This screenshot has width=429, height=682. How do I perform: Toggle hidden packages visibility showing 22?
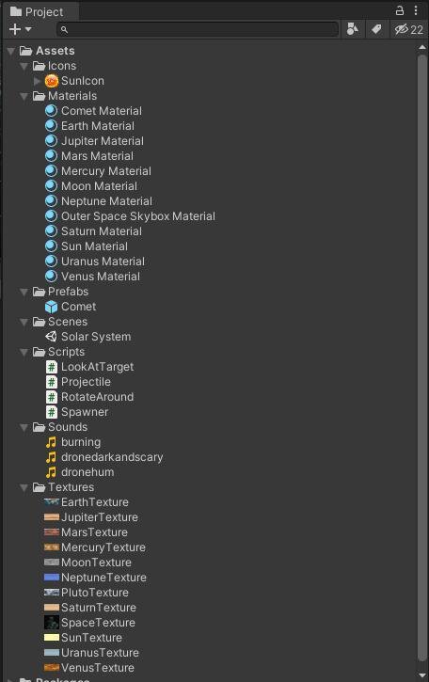coord(408,29)
